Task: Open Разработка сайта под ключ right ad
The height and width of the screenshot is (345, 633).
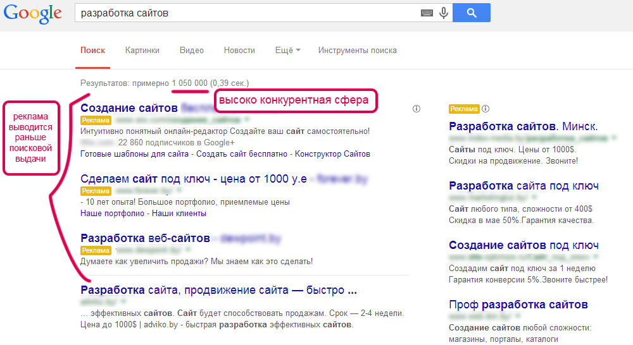Action: [523, 186]
